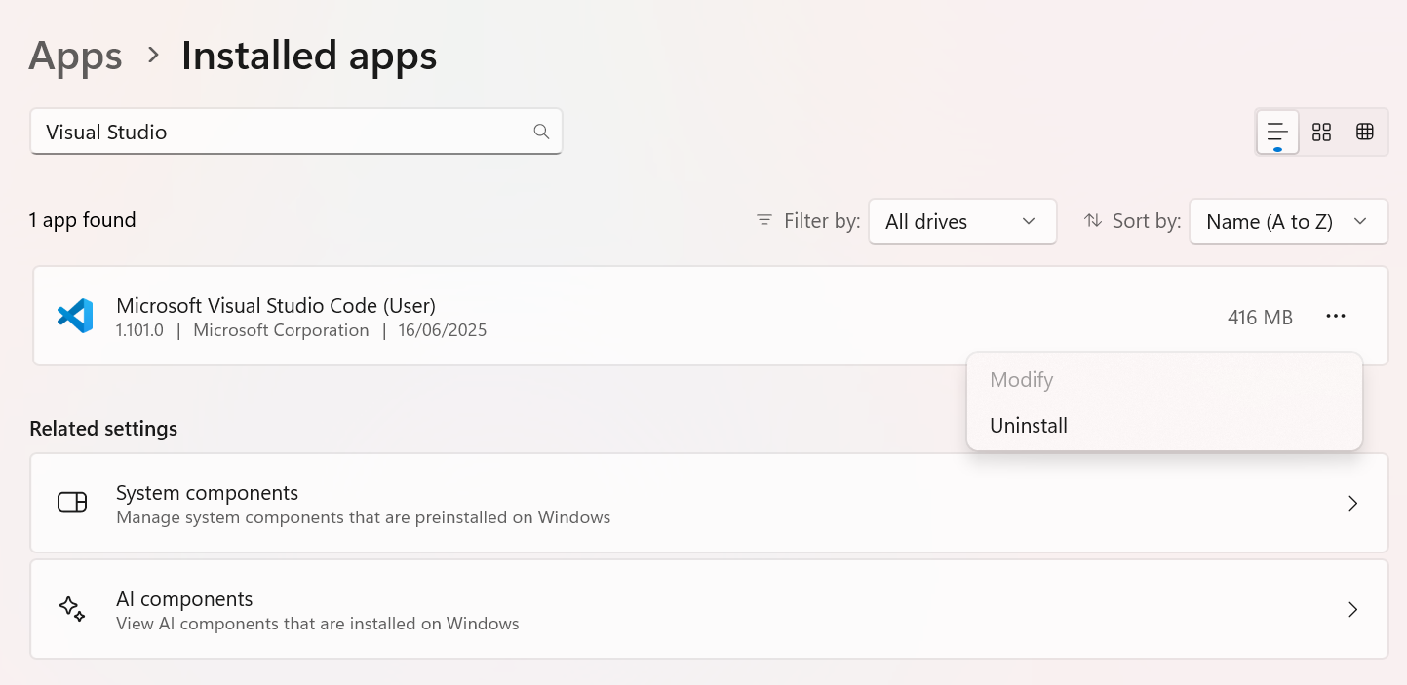The height and width of the screenshot is (685, 1407).
Task: Click the sort arrows icon
Action: pyautogui.click(x=1093, y=221)
